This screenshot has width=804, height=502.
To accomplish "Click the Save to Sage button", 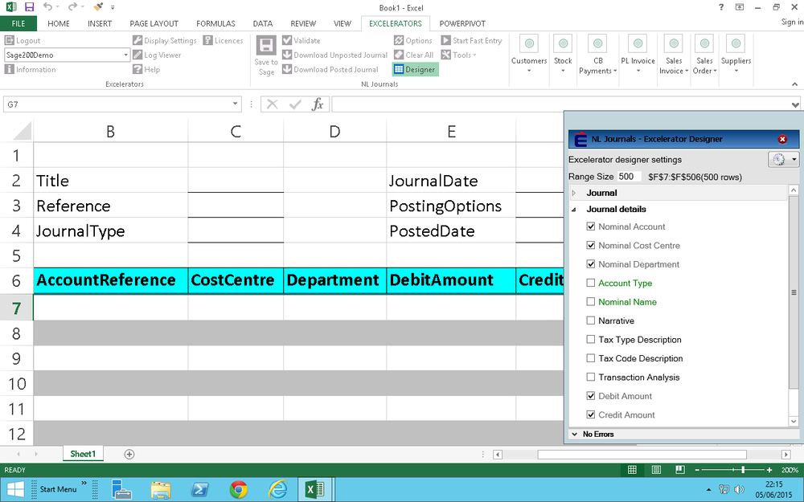I will [266, 56].
